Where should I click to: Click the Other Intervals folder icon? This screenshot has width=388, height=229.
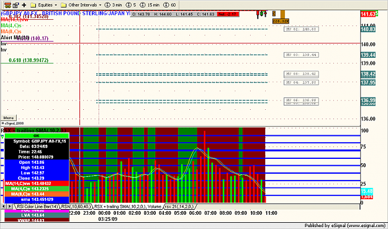click(x=63, y=5)
